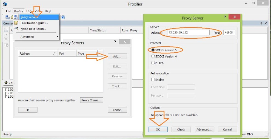This screenshot has height=139, width=271.
Task: Click the Proxifier application icon in title bar
Action: point(5,4)
